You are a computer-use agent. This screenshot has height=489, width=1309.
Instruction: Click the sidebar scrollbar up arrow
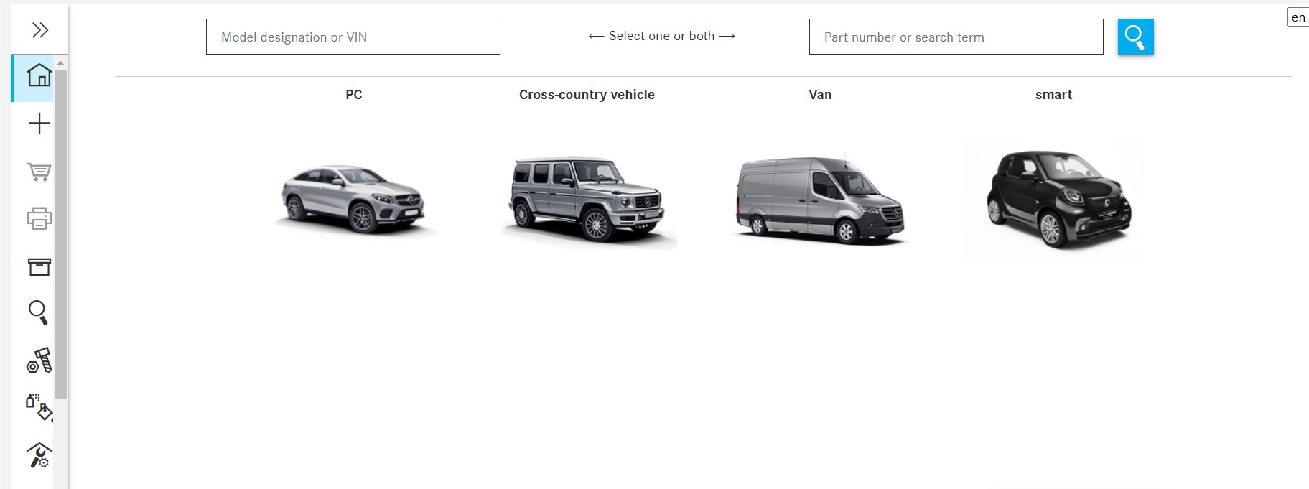pos(61,64)
